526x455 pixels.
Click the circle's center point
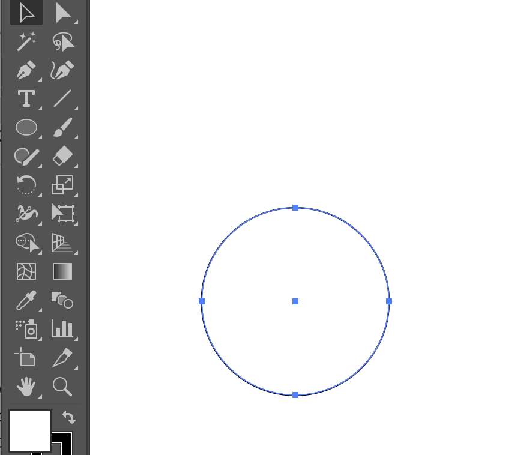click(x=295, y=301)
